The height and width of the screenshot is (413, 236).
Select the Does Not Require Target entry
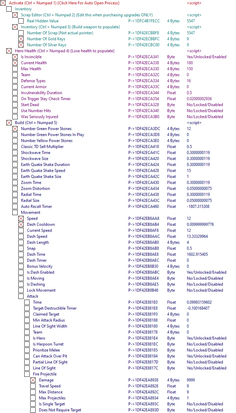pos(60,410)
